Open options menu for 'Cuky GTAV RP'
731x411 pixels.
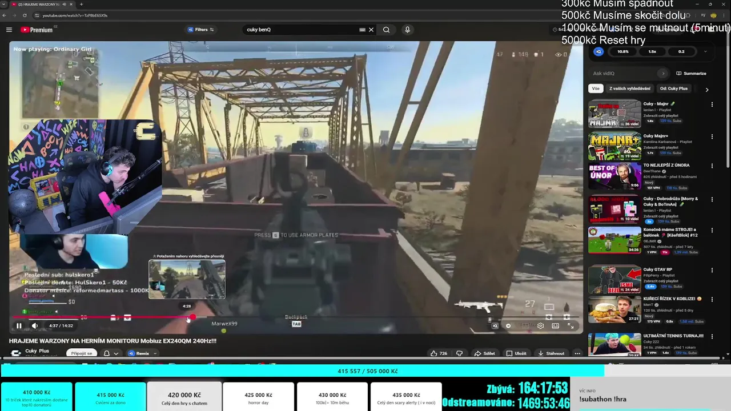[712, 270]
